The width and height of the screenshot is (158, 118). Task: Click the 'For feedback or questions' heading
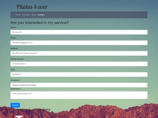click(30, 110)
